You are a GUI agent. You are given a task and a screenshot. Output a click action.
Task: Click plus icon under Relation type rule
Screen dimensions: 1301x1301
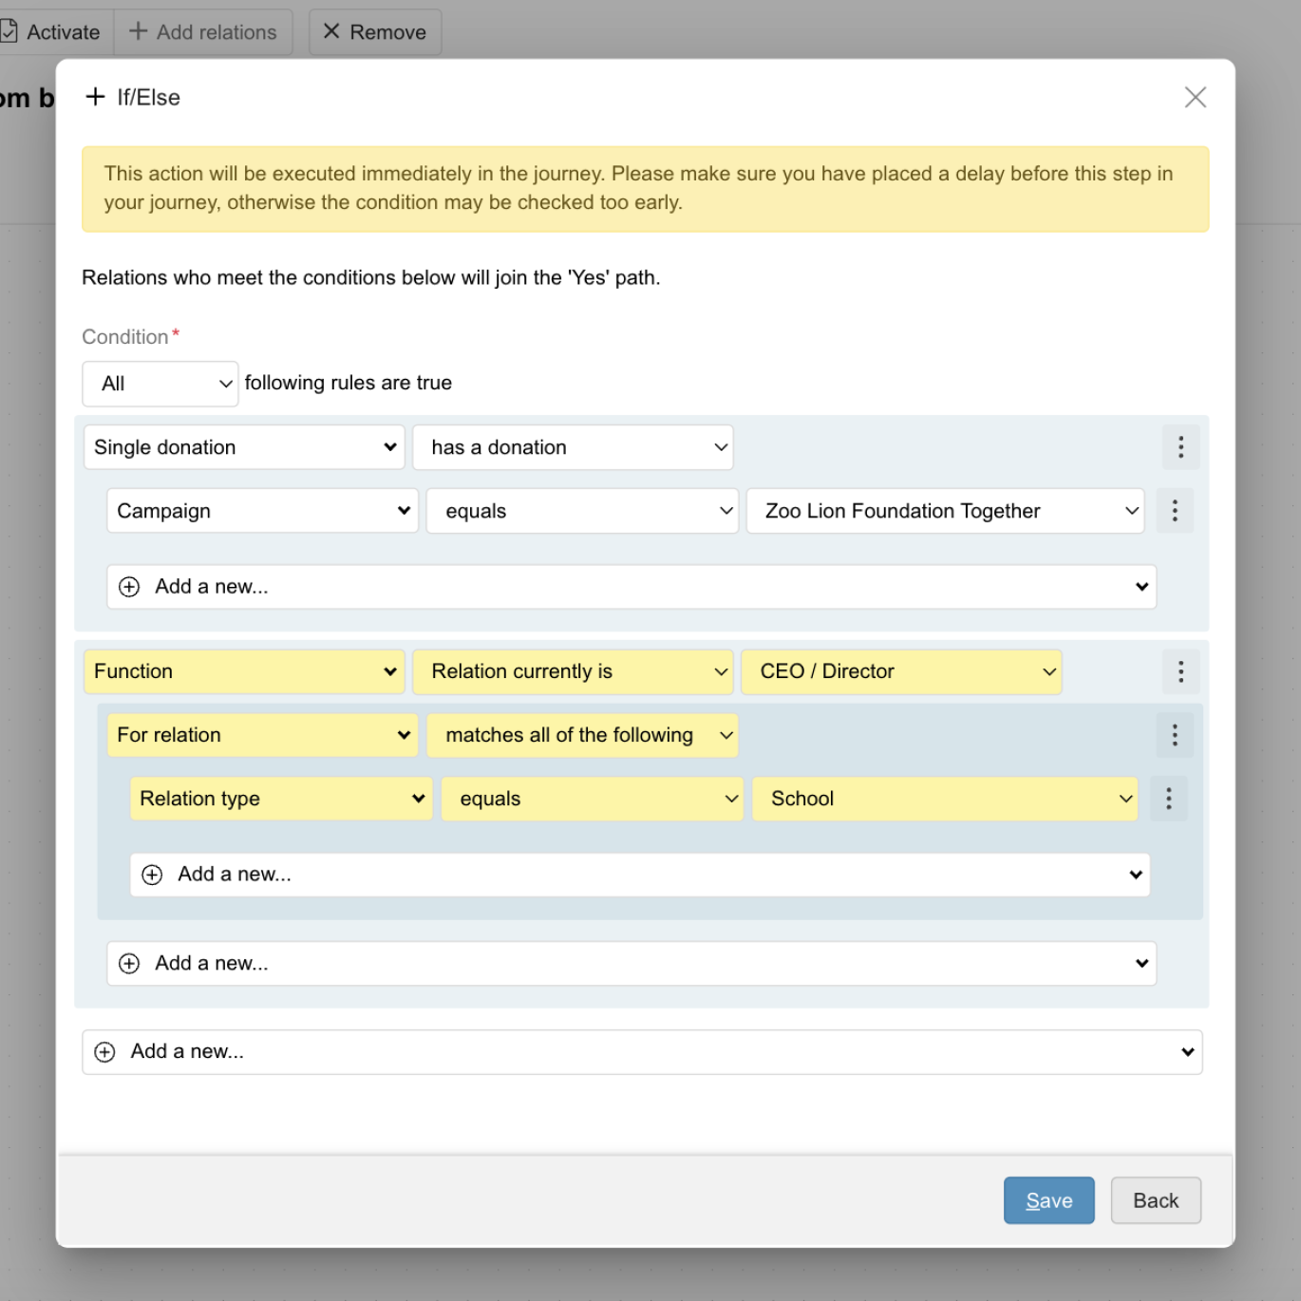point(152,875)
